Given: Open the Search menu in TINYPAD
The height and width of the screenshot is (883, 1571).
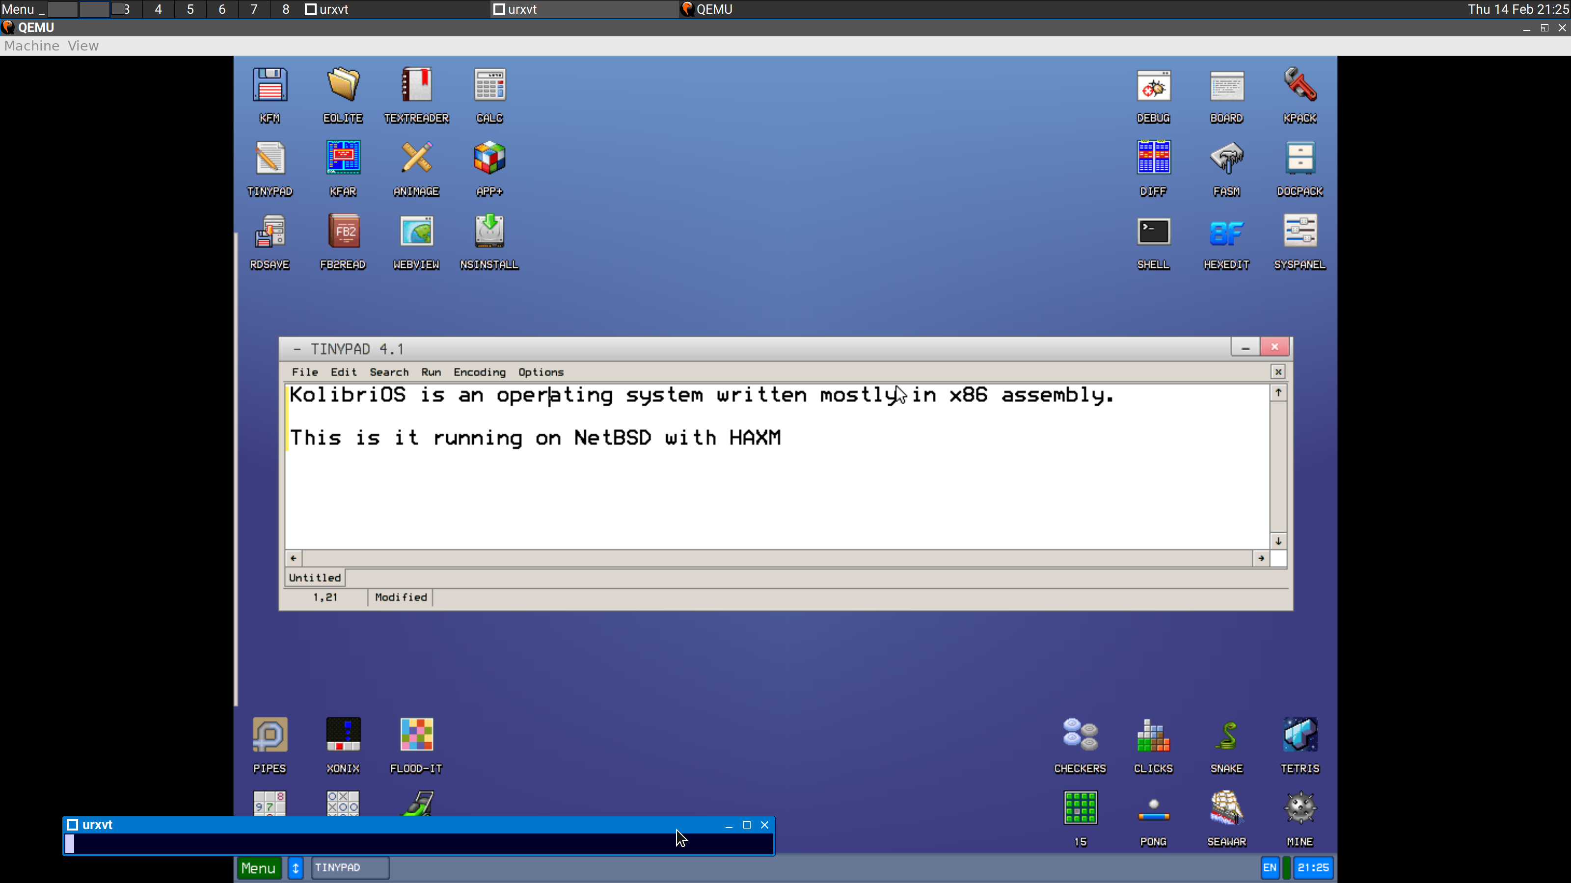Looking at the screenshot, I should 389,372.
